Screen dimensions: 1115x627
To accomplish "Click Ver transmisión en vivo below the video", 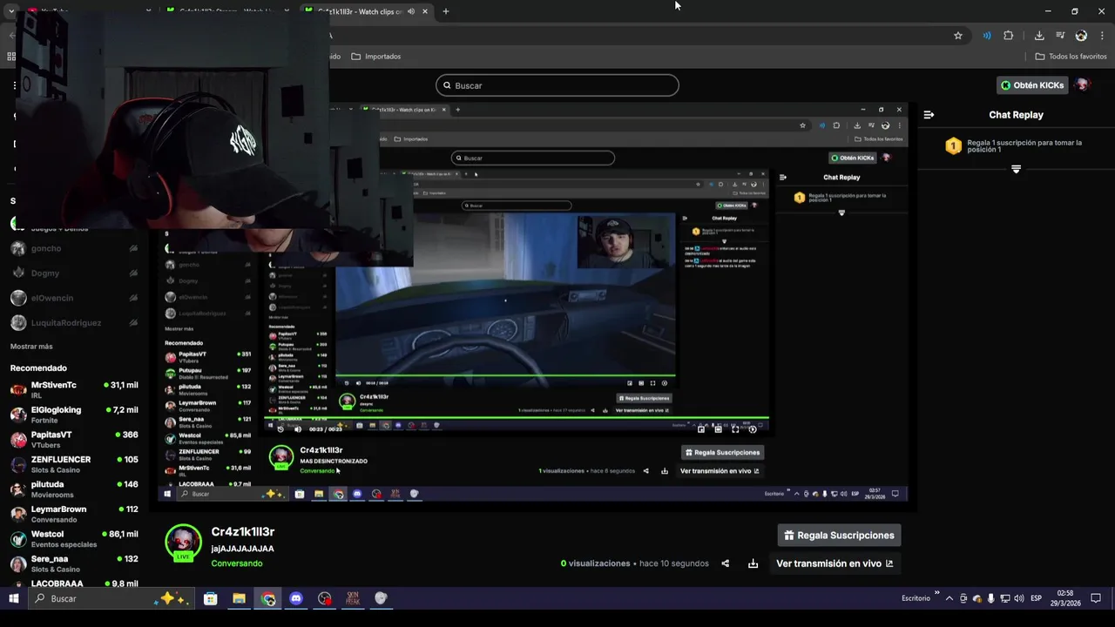I will click(x=835, y=563).
